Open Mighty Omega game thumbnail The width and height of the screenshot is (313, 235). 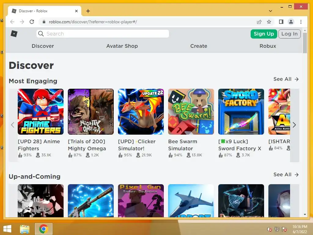coord(91,112)
